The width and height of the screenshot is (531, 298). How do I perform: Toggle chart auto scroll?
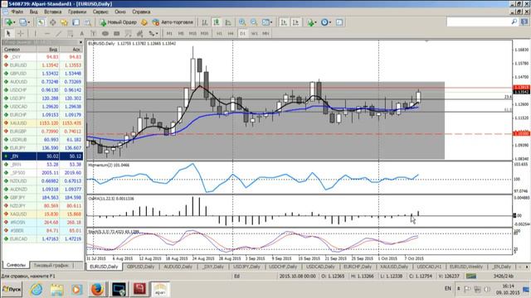[284, 22]
